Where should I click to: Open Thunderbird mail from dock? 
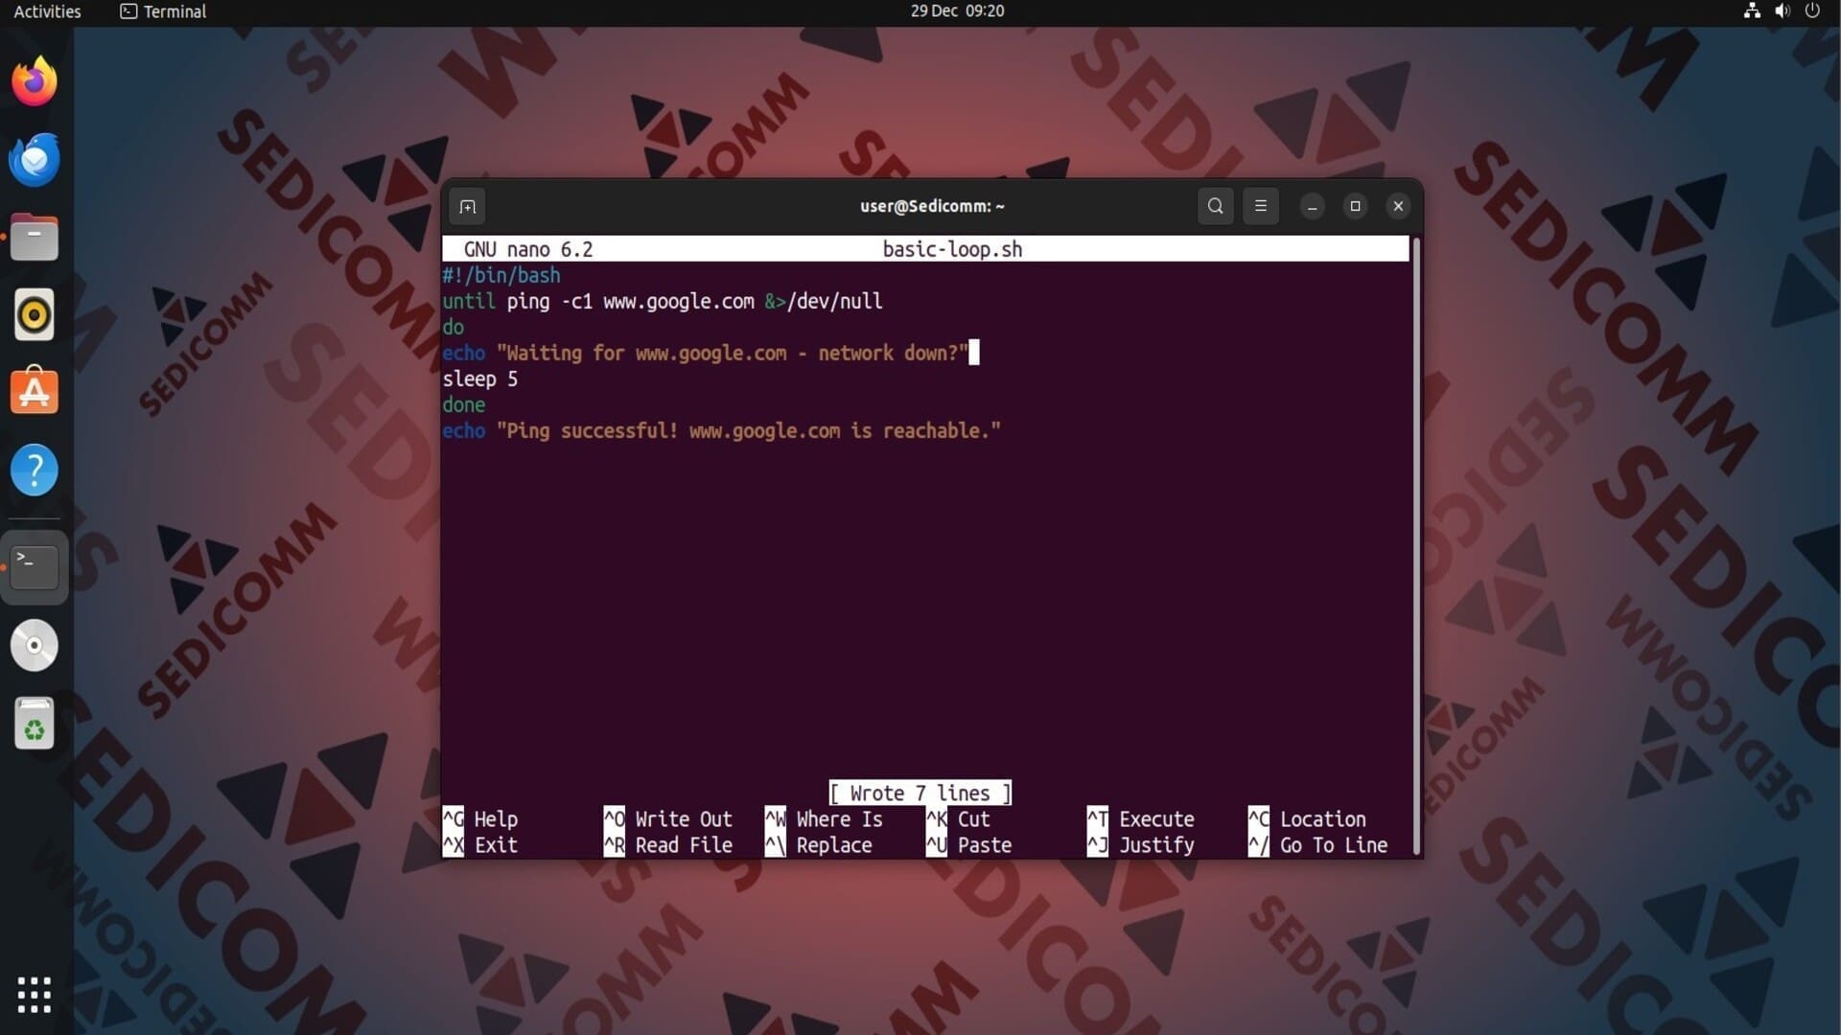(x=35, y=159)
